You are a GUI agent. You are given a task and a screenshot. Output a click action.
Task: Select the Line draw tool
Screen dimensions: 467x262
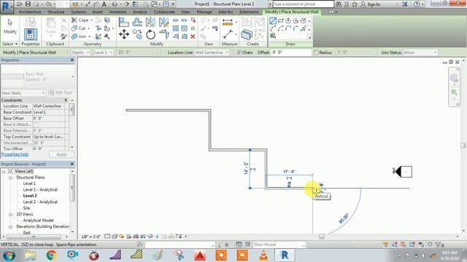(x=273, y=21)
